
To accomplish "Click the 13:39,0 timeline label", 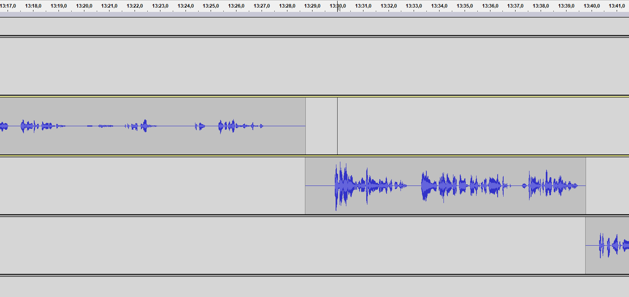I will point(566,6).
